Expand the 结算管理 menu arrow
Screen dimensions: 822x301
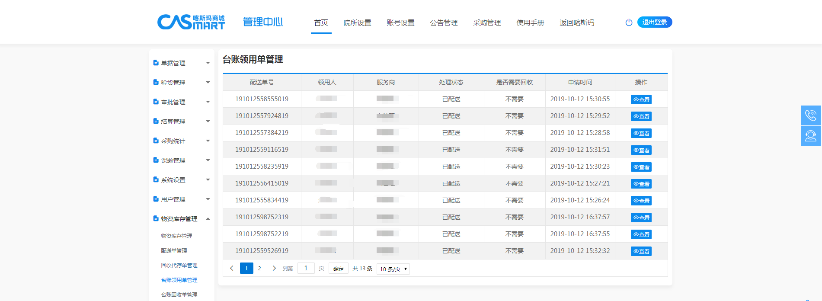point(208,122)
